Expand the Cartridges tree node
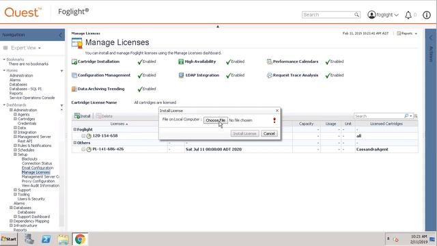 [x=15, y=119]
